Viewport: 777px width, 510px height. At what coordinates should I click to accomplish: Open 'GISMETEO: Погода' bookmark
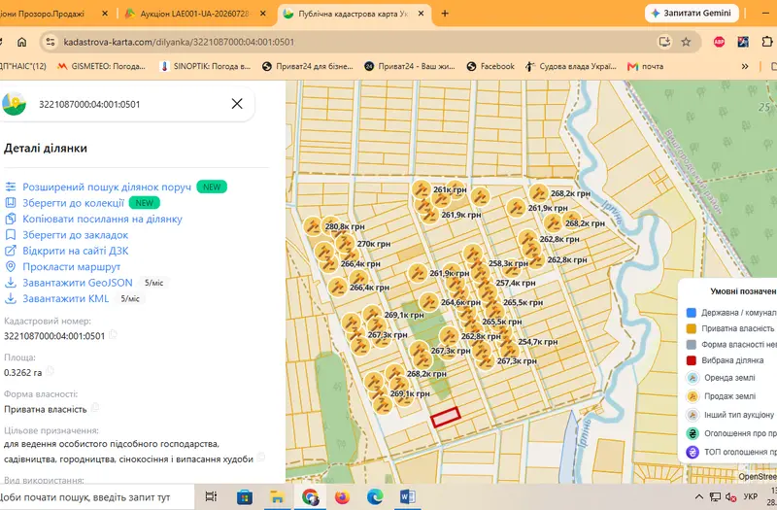click(102, 66)
